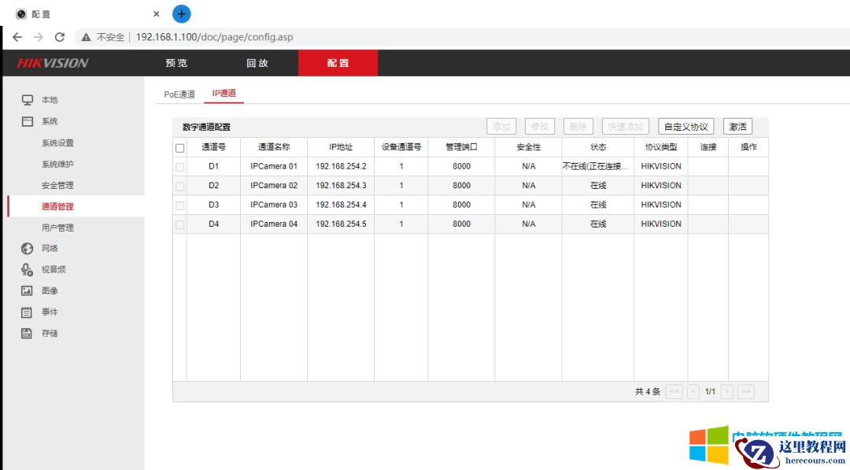Reload the page with browser refresh icon

[x=60, y=37]
